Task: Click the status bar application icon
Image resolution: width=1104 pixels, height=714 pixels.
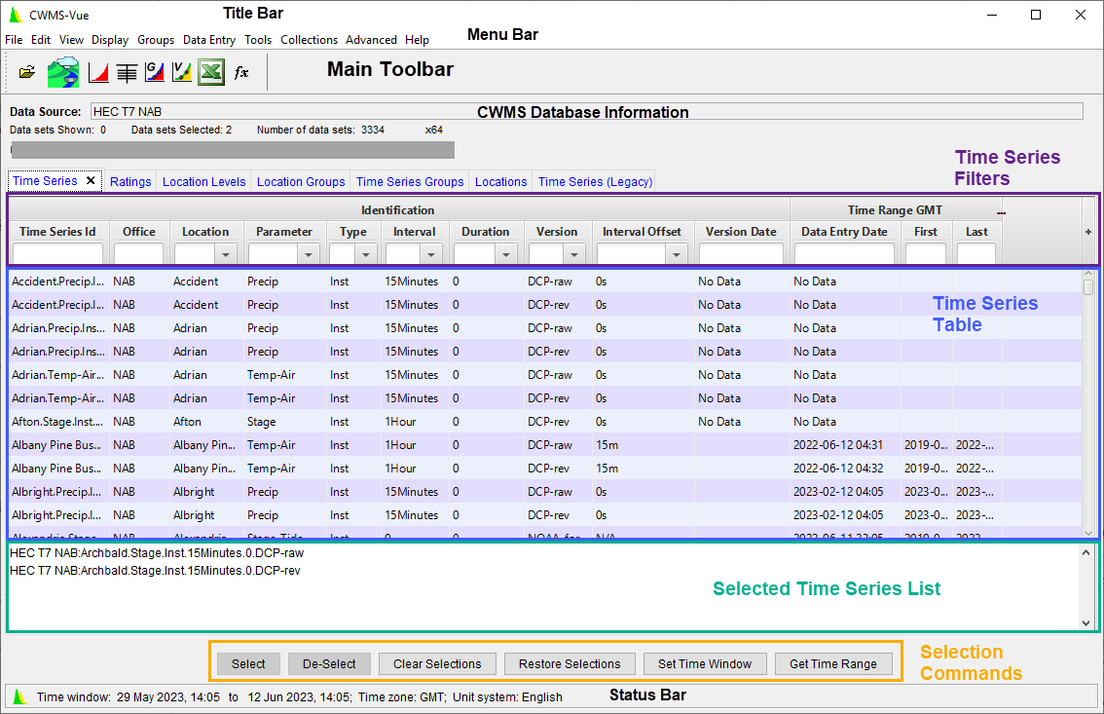Action: pos(19,696)
